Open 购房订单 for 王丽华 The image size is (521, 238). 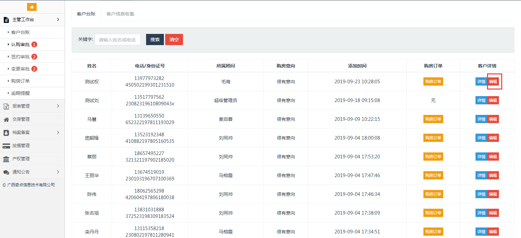(x=433, y=175)
